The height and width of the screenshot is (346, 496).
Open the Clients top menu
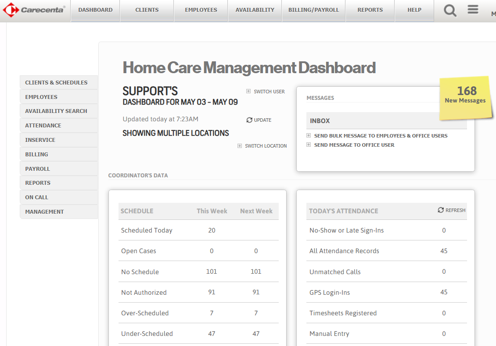(x=147, y=10)
